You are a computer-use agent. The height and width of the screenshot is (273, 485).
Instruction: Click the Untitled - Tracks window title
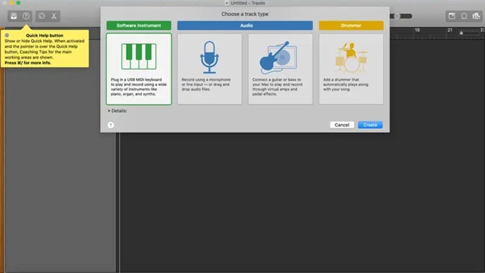(x=247, y=3)
